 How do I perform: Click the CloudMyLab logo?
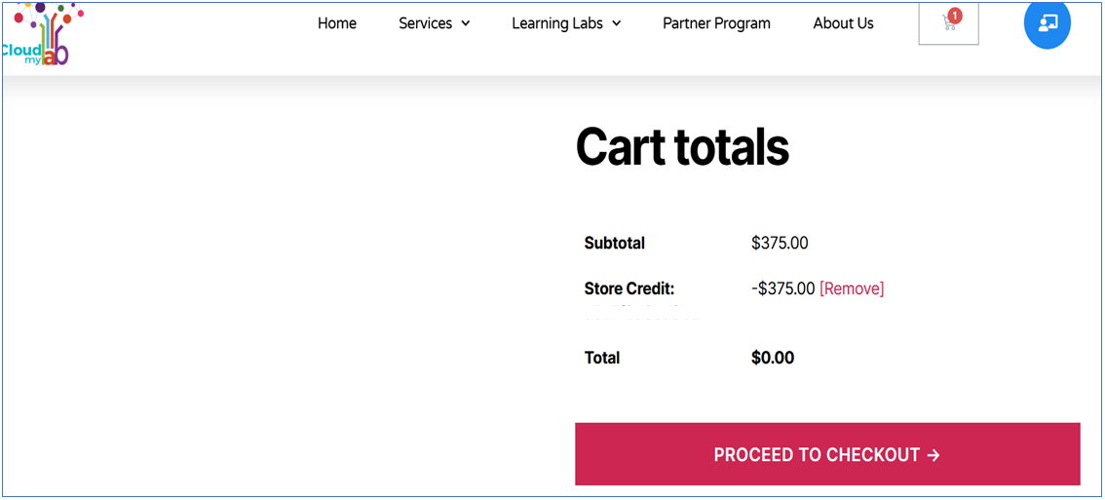(x=39, y=34)
